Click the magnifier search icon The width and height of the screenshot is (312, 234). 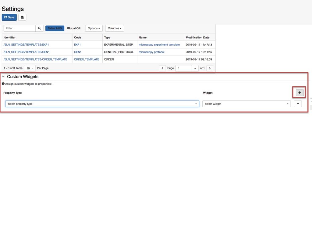click(x=39, y=28)
